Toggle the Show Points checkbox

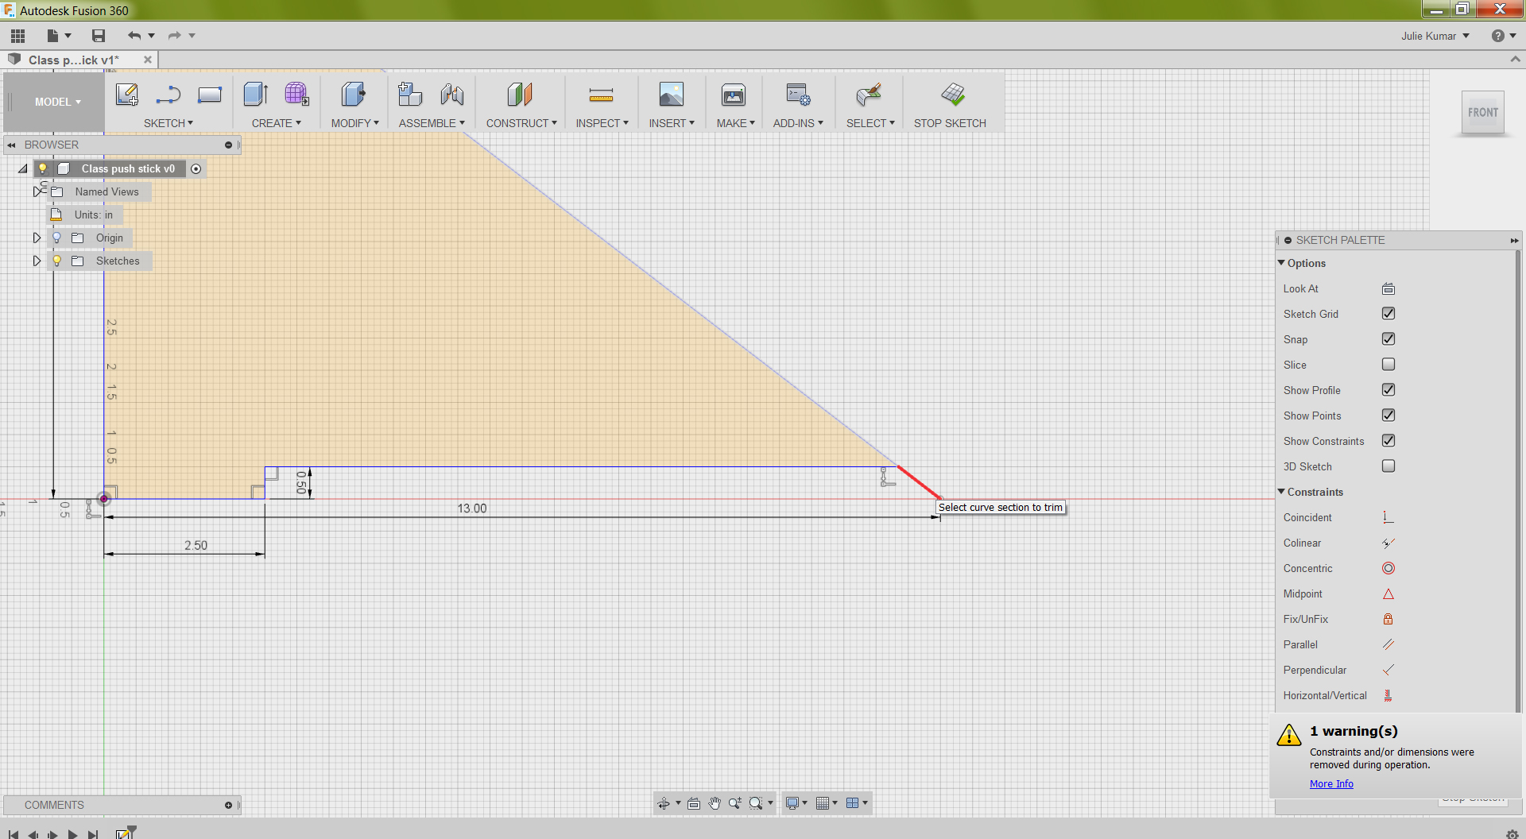1389,416
